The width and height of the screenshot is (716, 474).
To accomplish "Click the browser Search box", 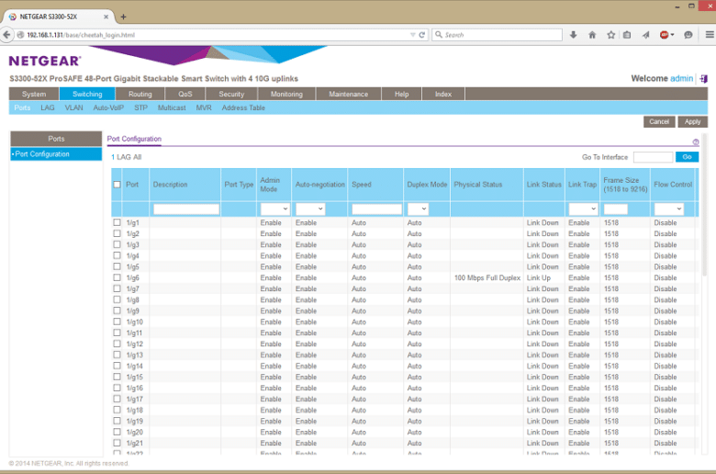I will tap(497, 35).
